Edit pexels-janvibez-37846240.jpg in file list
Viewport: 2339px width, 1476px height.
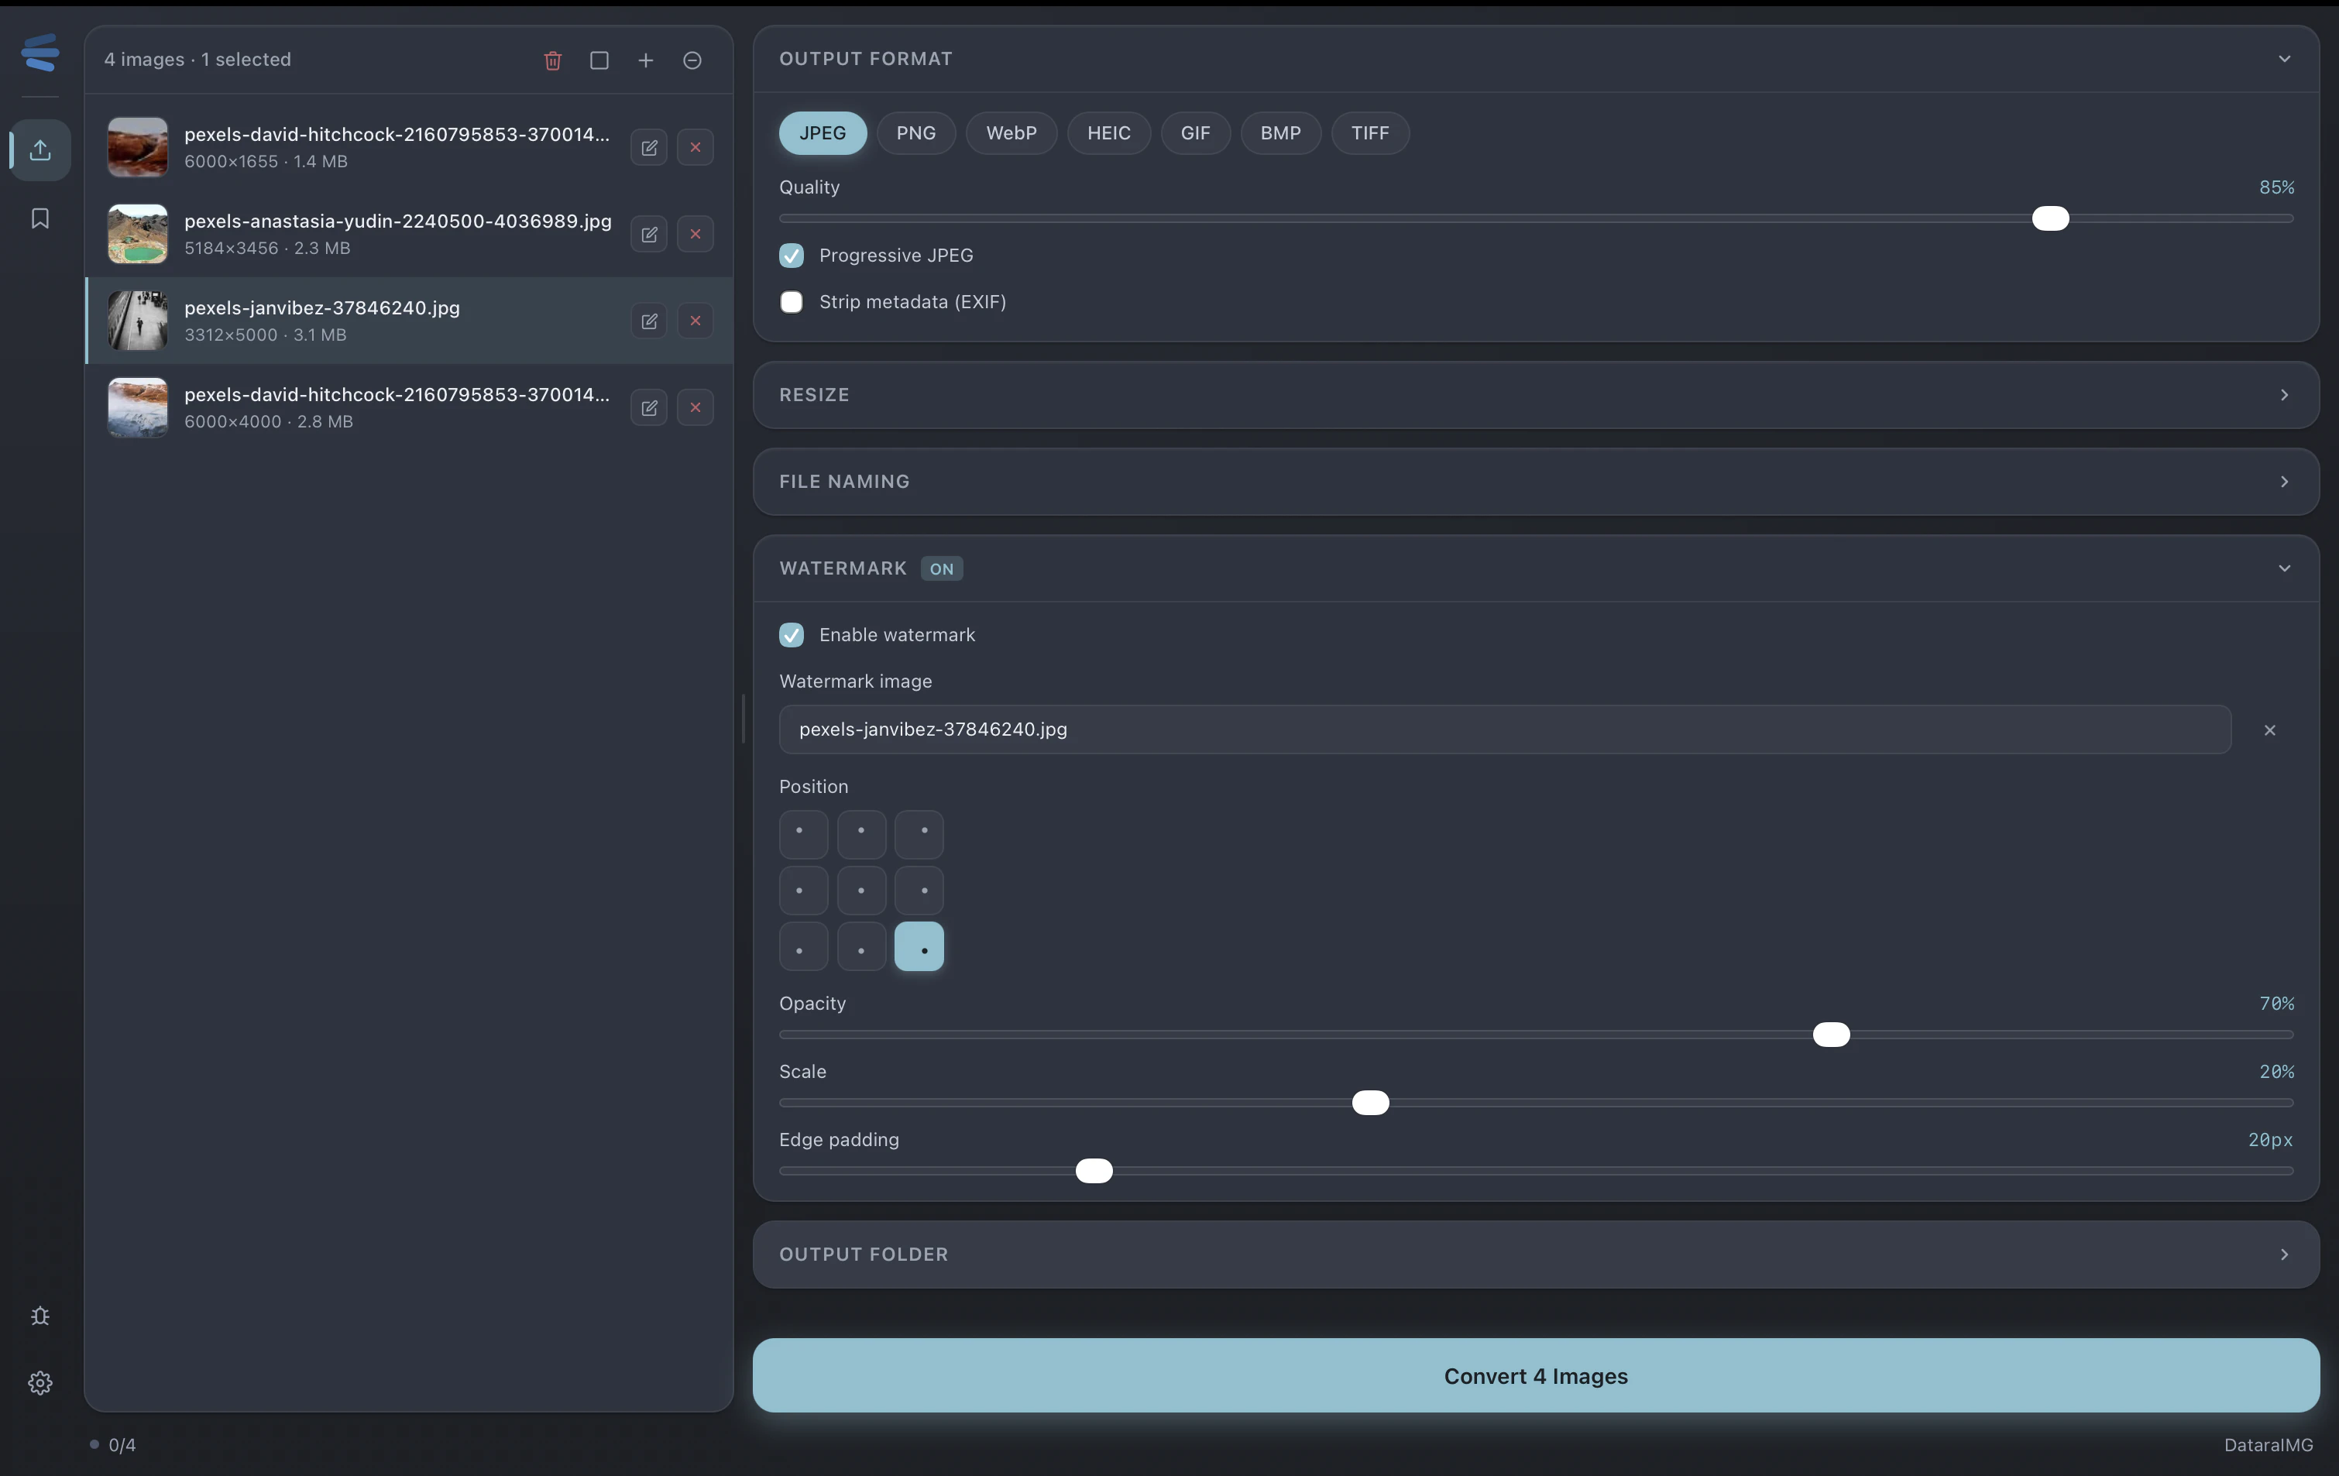(x=649, y=321)
